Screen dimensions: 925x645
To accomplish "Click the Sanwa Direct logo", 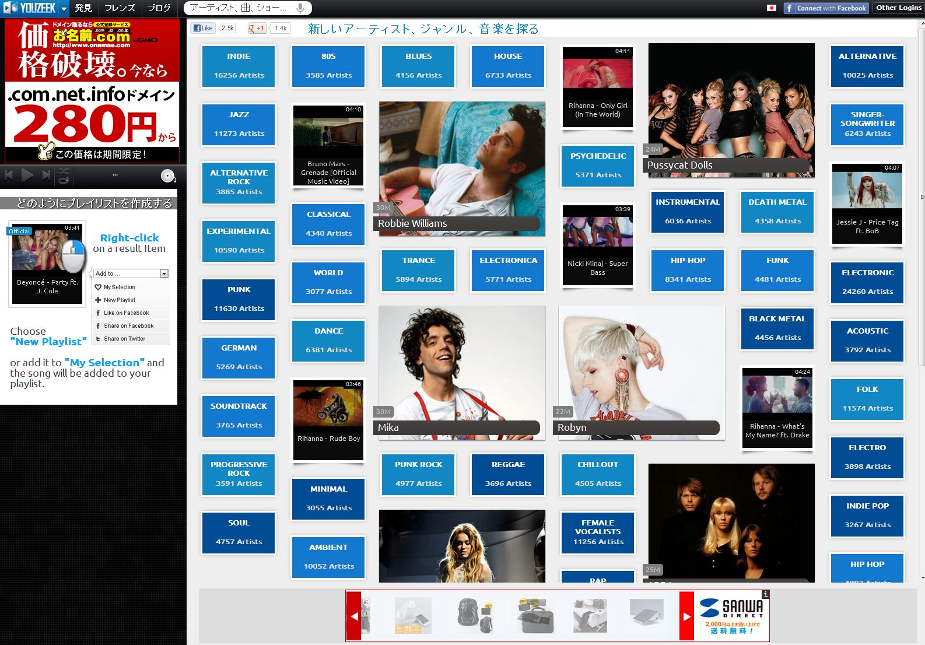I will 731,609.
